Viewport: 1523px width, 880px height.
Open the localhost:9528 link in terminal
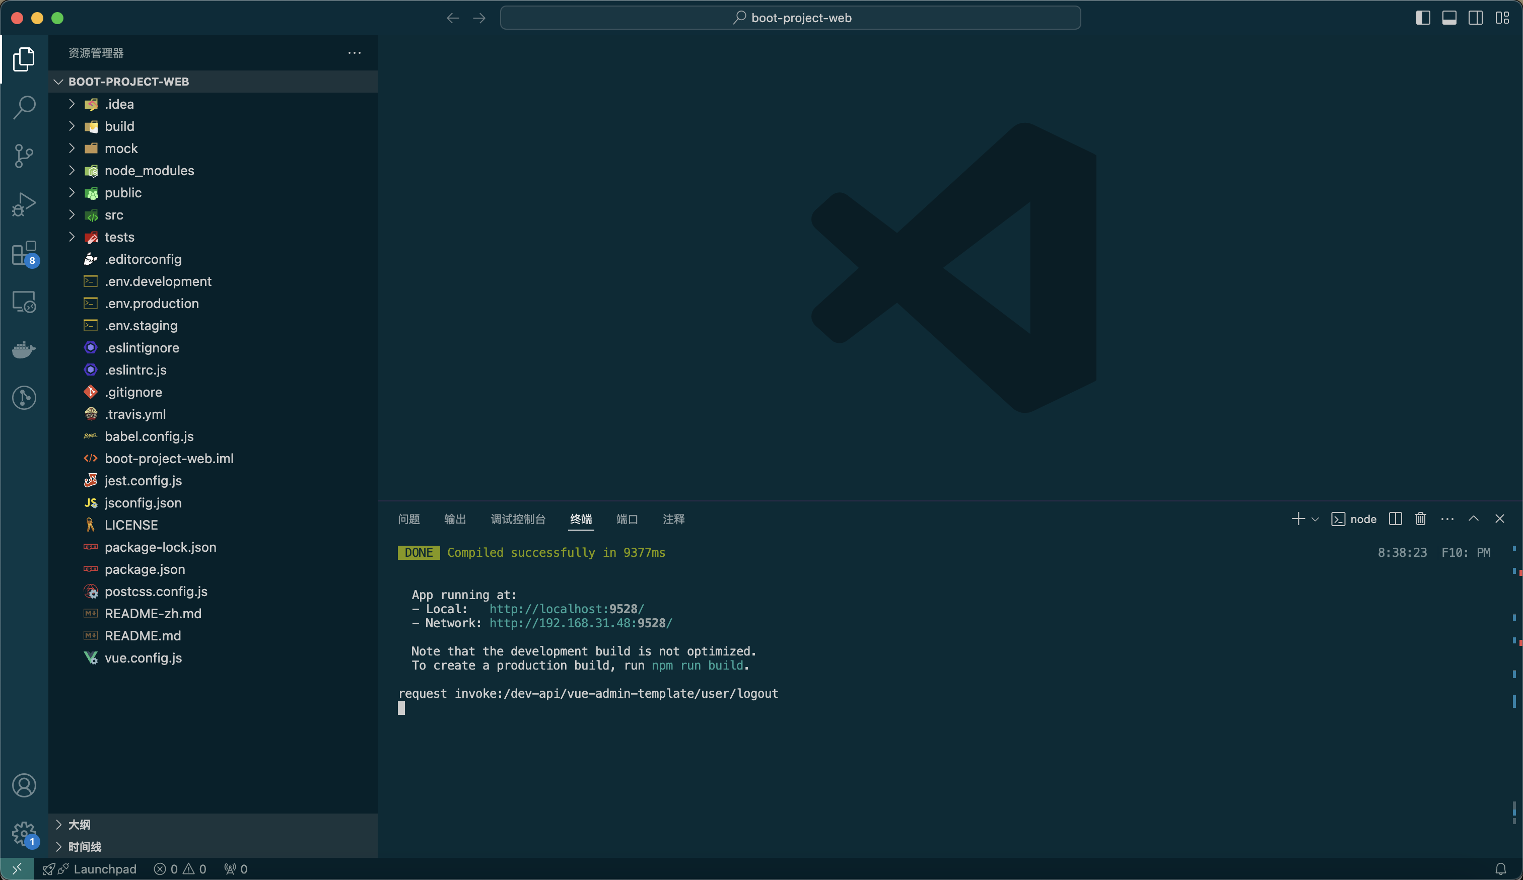(566, 609)
